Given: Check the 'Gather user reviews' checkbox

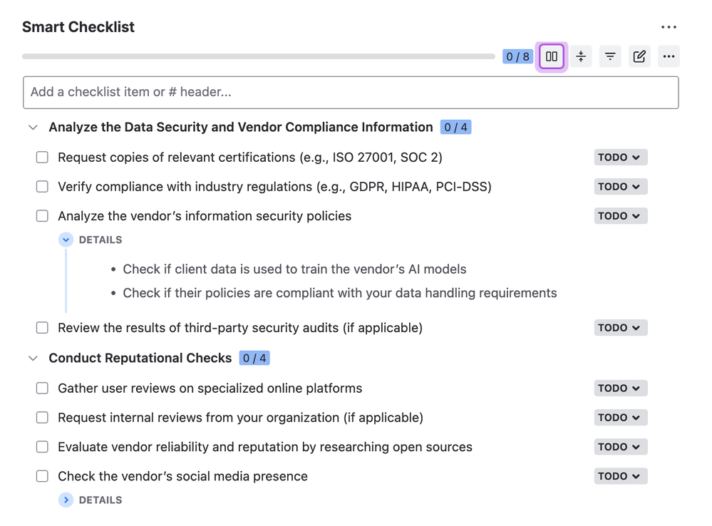Looking at the screenshot, I should (x=42, y=388).
